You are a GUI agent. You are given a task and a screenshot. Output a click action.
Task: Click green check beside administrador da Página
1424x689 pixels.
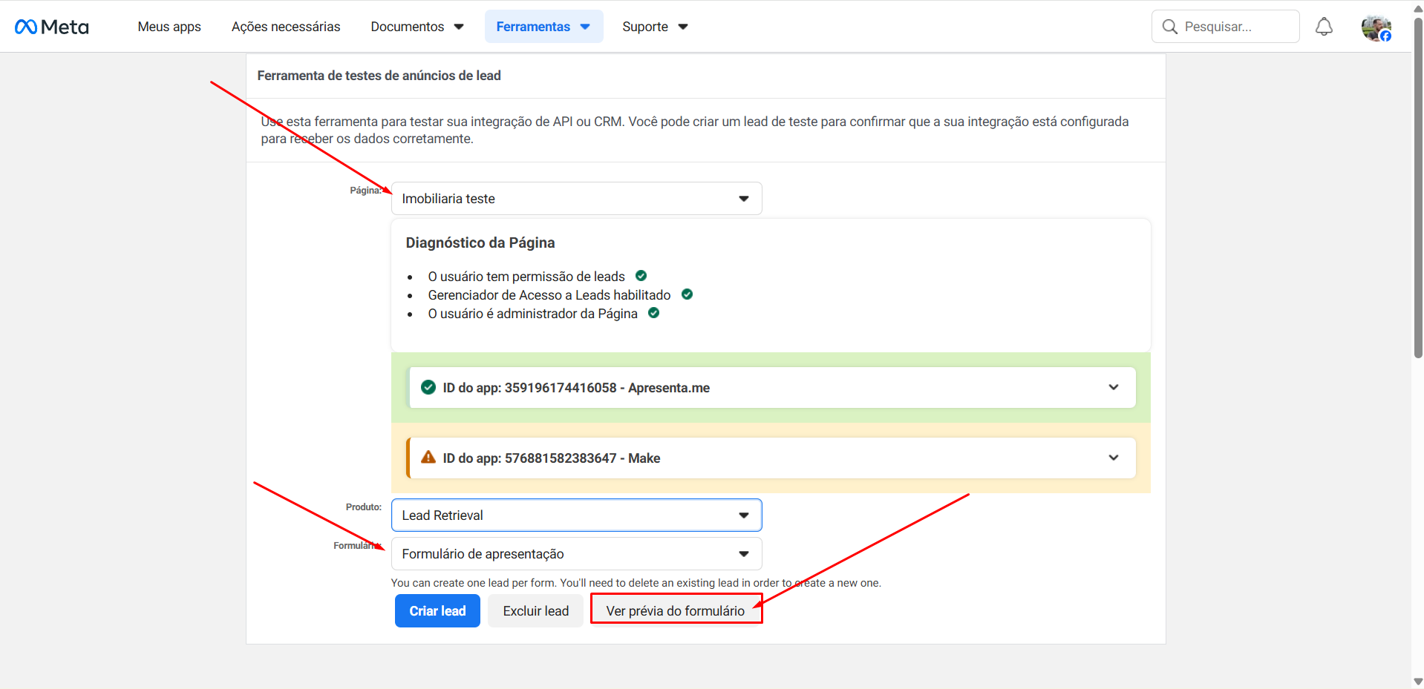(x=654, y=313)
